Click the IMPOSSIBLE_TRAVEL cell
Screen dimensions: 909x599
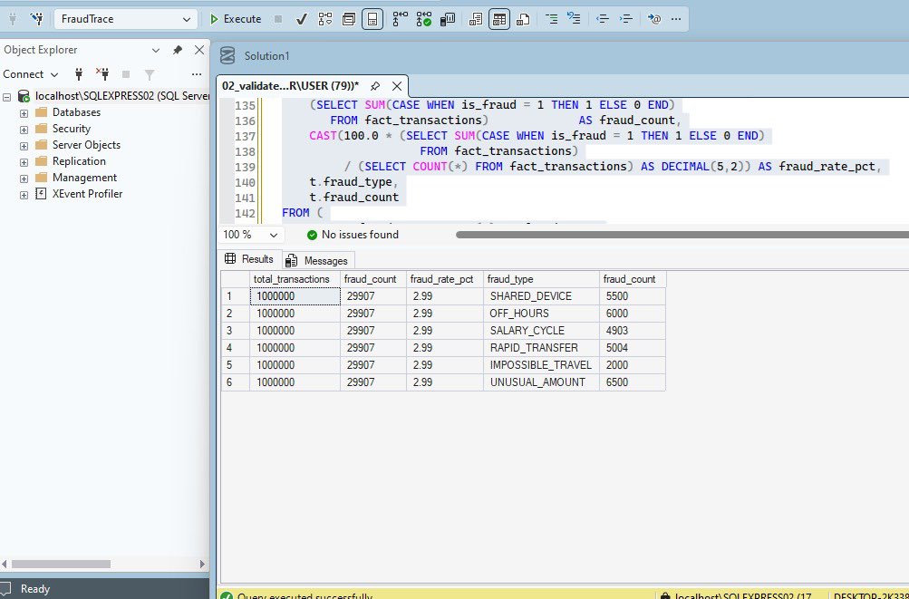541,365
